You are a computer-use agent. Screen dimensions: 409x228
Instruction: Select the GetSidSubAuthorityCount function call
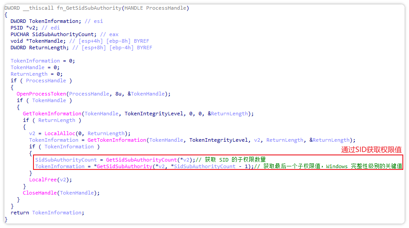coord(140,160)
